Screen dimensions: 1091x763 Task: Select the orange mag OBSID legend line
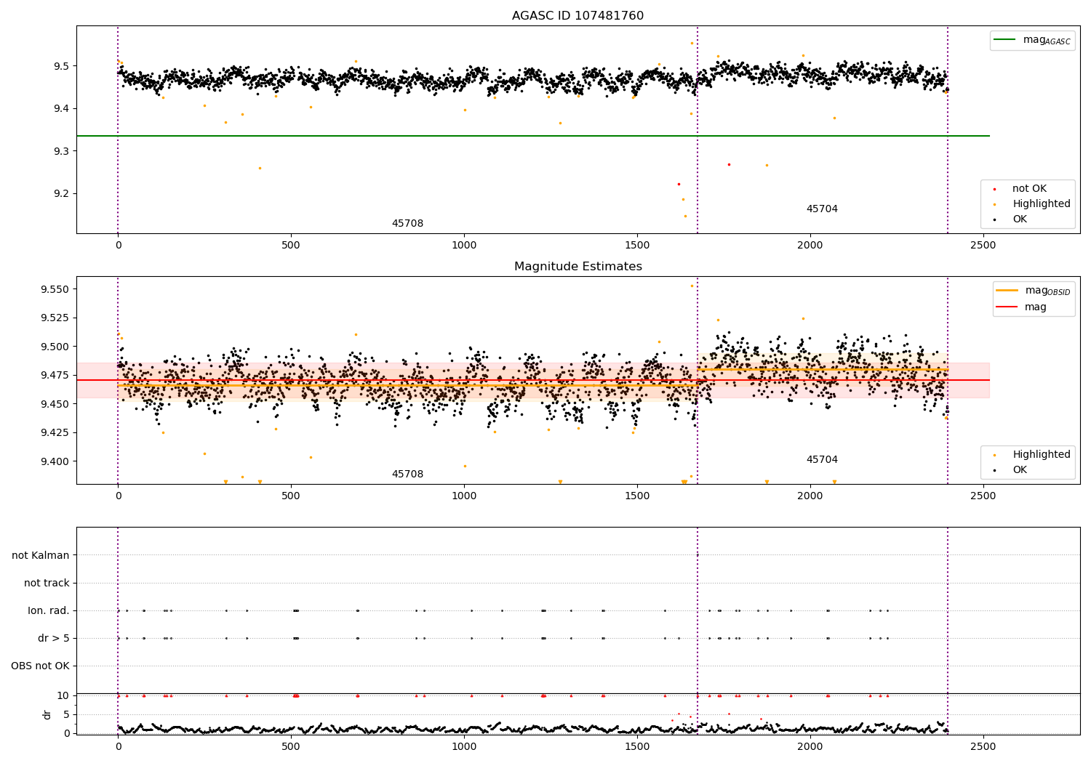tap(1007, 291)
